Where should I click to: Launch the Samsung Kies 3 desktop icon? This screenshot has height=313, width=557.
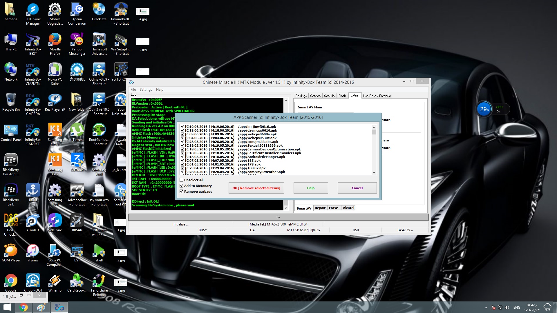pyautogui.click(x=55, y=134)
